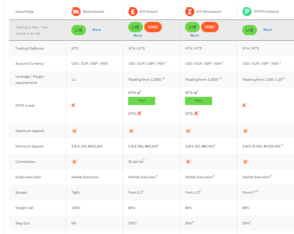Click the Maximum deposit cross for ECN Account
This screenshot has height=234, width=294.
[x=132, y=131]
